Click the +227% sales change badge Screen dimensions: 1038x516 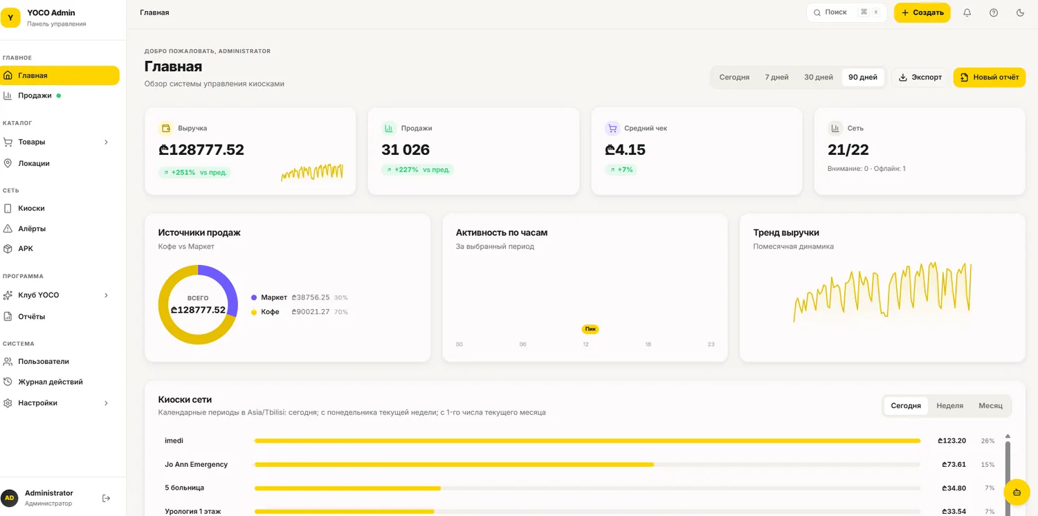pos(417,169)
